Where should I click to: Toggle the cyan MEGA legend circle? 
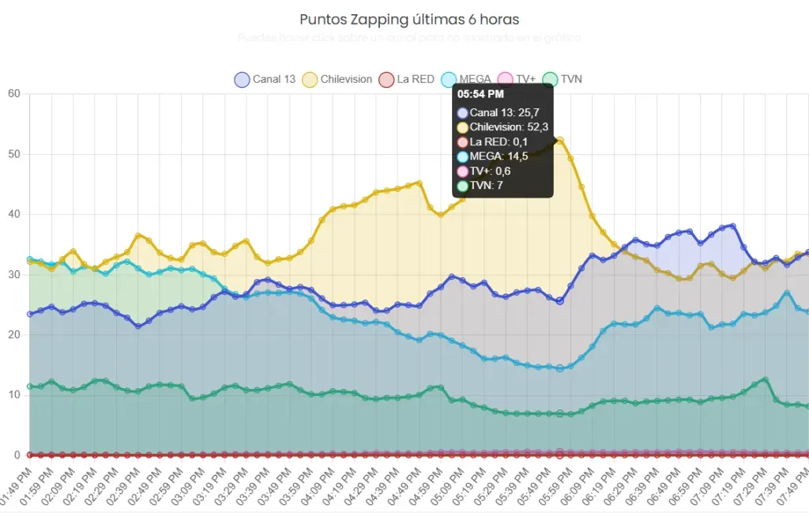coord(449,79)
